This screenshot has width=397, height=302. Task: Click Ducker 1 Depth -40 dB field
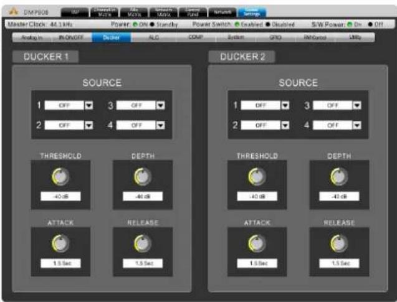pyautogui.click(x=143, y=196)
